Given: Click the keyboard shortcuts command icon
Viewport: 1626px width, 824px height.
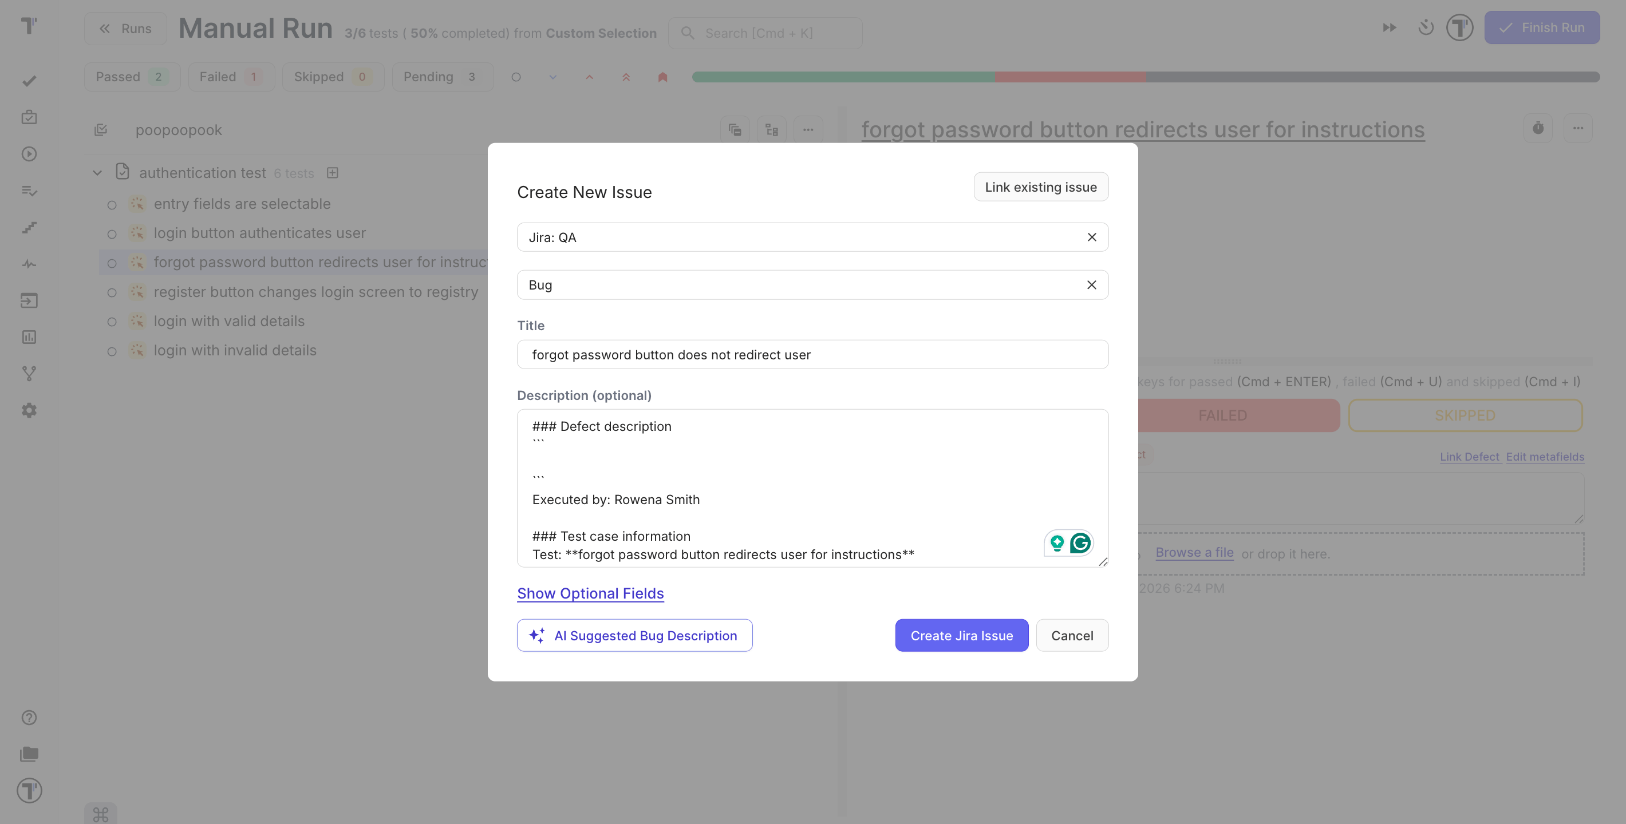Looking at the screenshot, I should [100, 814].
